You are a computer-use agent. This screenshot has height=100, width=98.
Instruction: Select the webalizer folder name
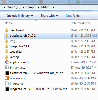16,52
